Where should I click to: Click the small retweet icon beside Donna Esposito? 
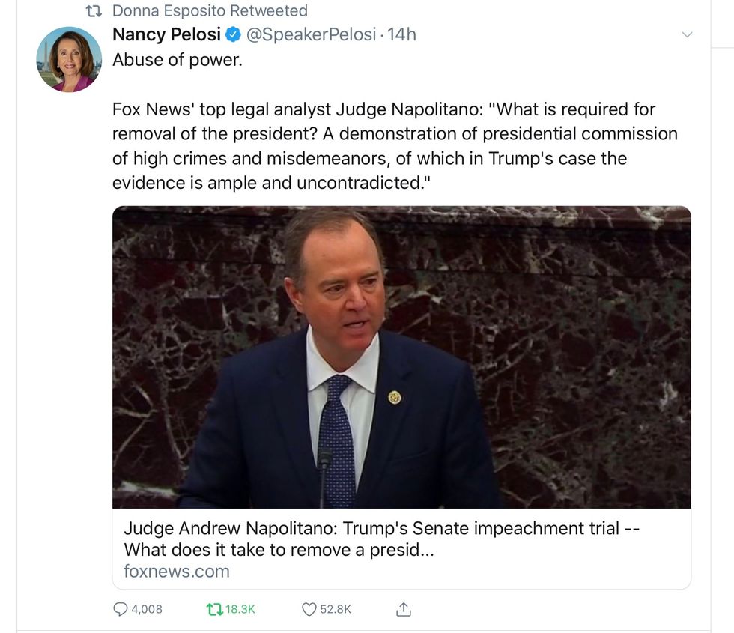point(94,11)
